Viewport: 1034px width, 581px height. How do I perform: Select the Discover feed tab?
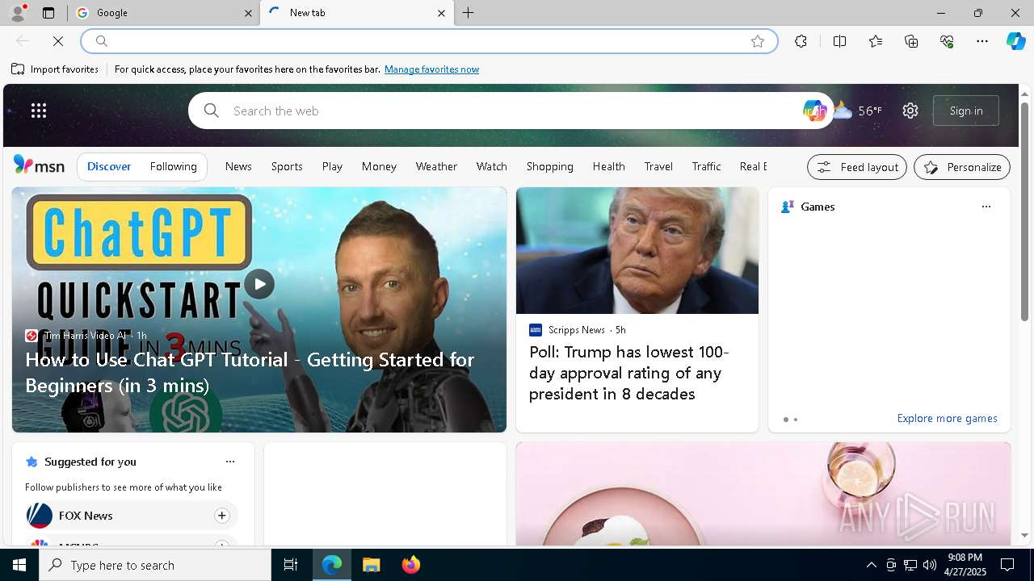(x=109, y=166)
